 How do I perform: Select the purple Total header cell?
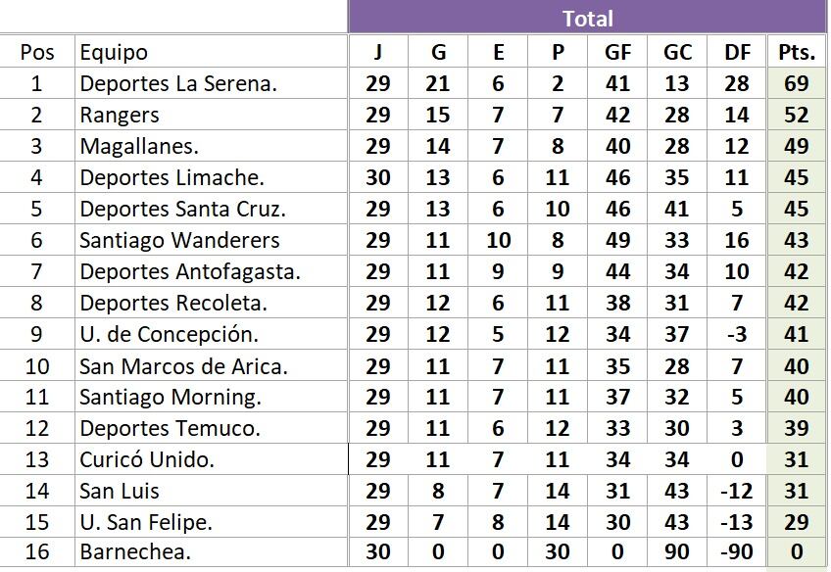587,18
